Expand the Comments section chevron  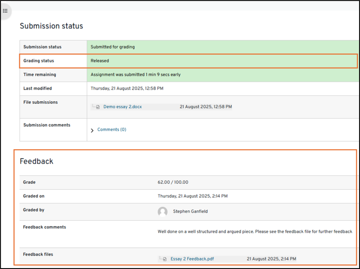point(92,130)
